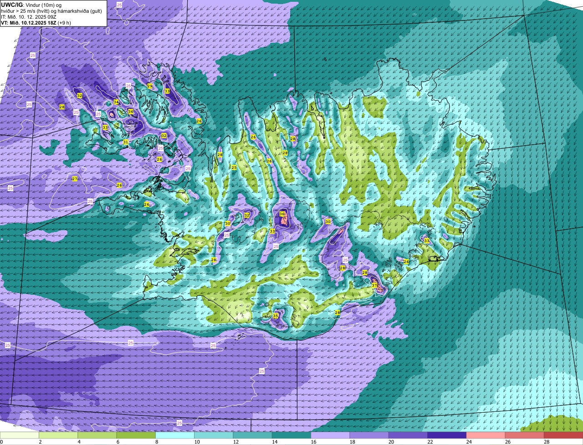Click the 'UWC/IG: Vindur (10m) og' title line
The image size is (583, 445).
tap(31, 5)
